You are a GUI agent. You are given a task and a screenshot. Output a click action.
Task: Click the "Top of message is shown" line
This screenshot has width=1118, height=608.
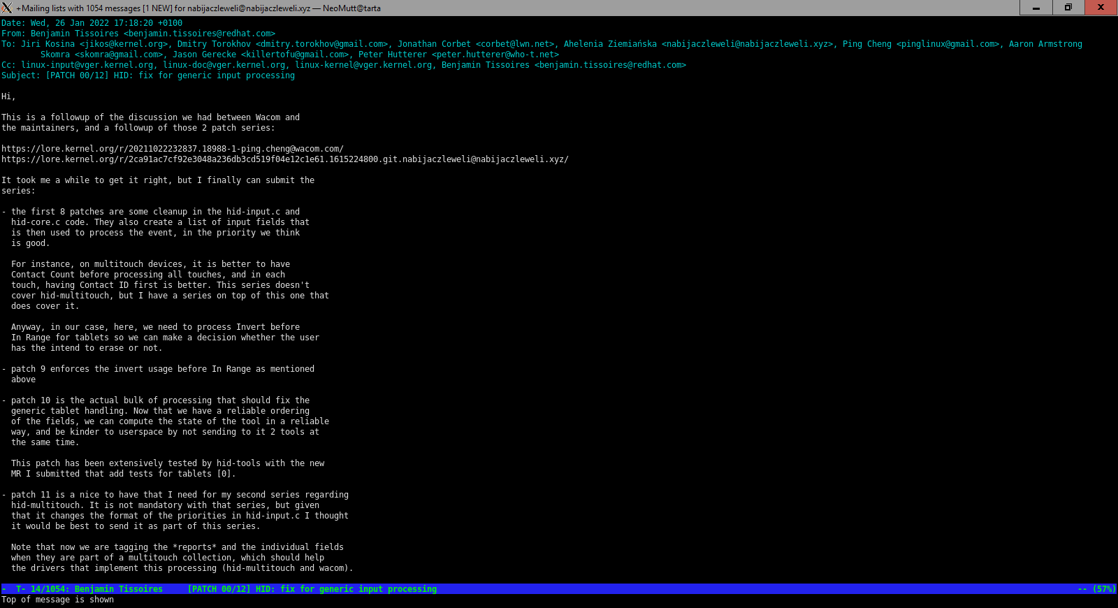click(57, 600)
